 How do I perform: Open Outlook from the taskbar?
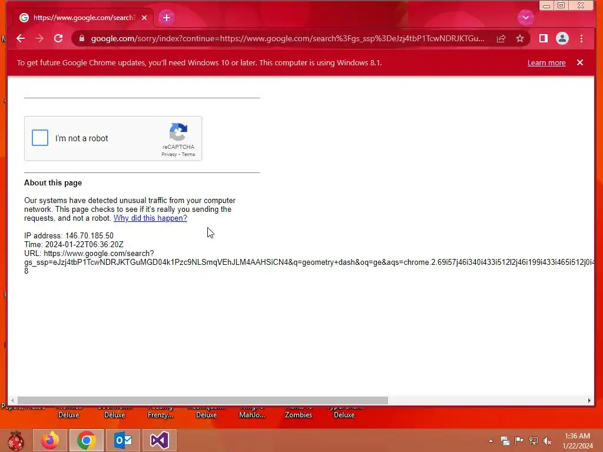pos(123,440)
